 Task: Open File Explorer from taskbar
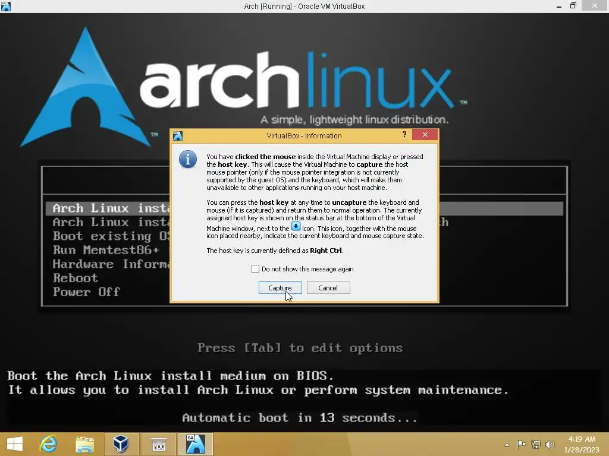click(84, 444)
